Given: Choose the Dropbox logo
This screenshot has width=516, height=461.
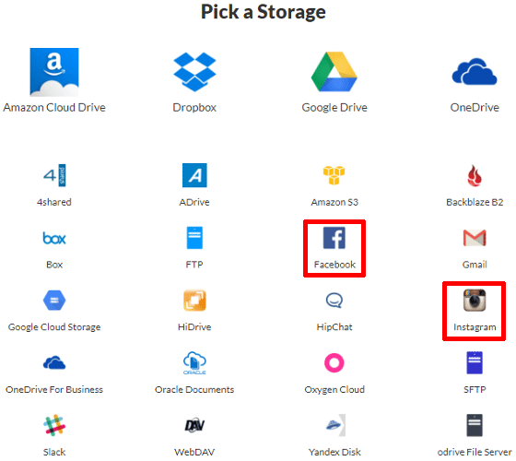Looking at the screenshot, I should (194, 72).
